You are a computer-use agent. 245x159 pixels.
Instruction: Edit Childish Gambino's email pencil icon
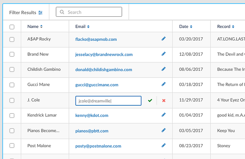tap(163, 69)
